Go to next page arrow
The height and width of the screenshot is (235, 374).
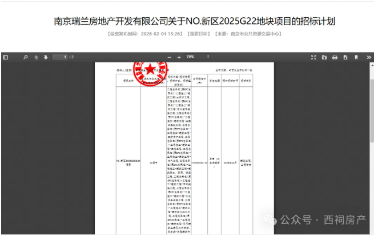(x=45, y=57)
